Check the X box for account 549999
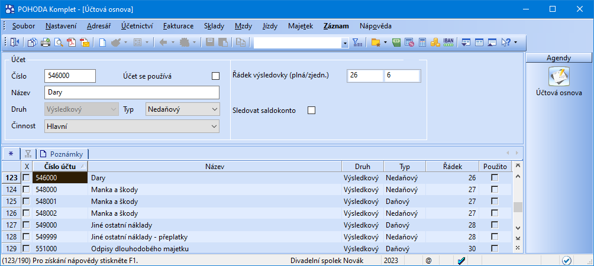Viewport: 594px width, 266px height. click(27, 237)
